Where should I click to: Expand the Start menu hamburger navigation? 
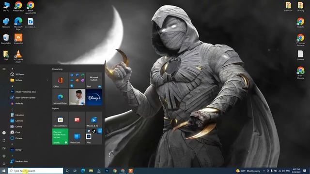(x=4, y=69)
